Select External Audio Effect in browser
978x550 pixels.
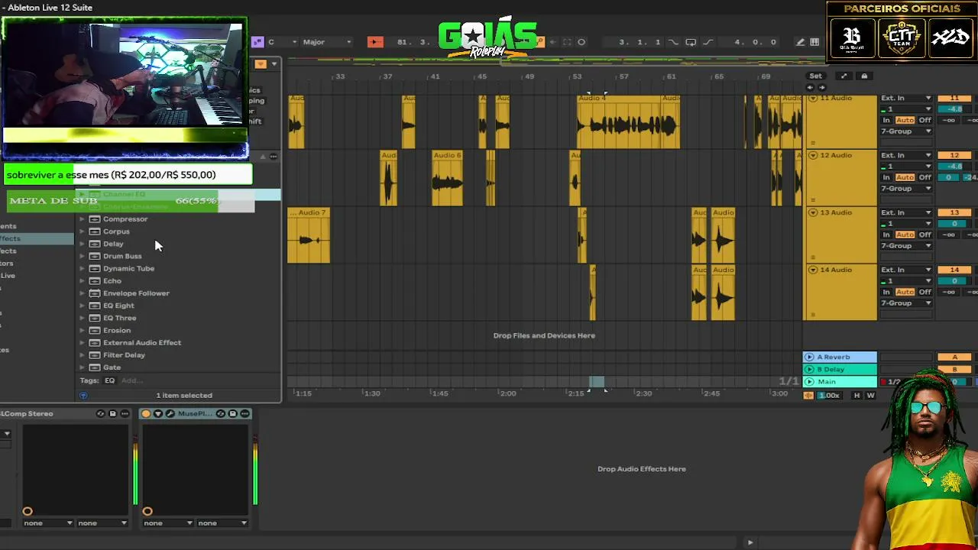click(142, 343)
